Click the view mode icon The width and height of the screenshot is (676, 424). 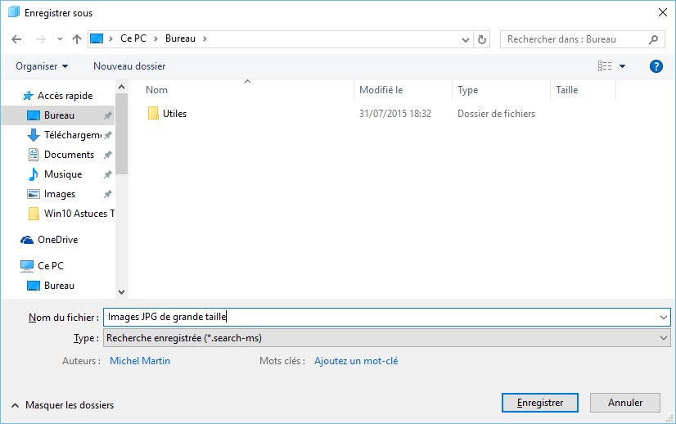point(605,66)
